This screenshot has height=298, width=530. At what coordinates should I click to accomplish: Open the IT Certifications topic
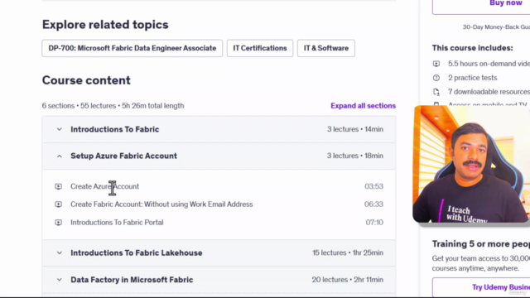coord(260,48)
